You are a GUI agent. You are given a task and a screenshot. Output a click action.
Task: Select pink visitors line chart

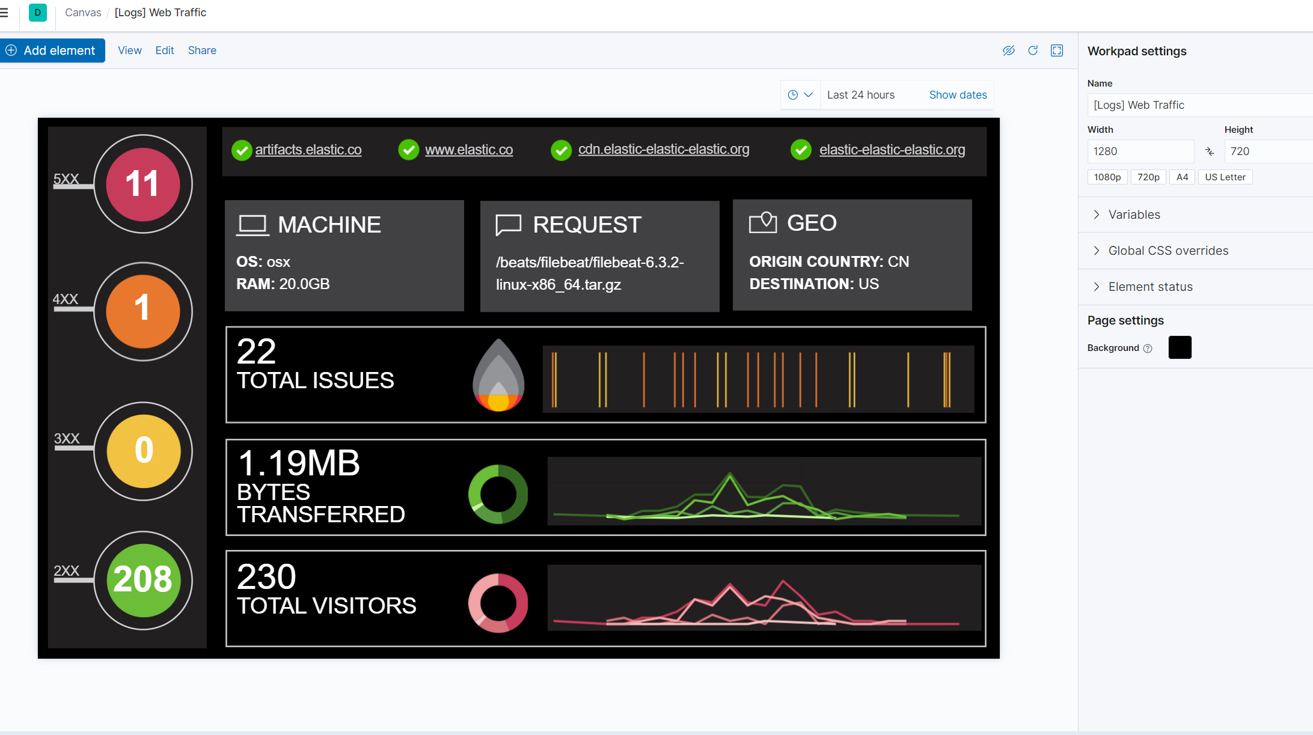tap(764, 597)
